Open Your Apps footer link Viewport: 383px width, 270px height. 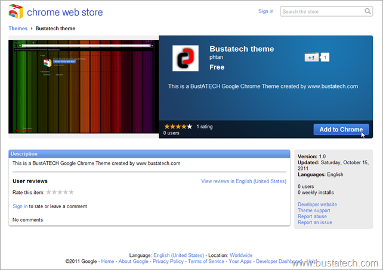click(240, 262)
